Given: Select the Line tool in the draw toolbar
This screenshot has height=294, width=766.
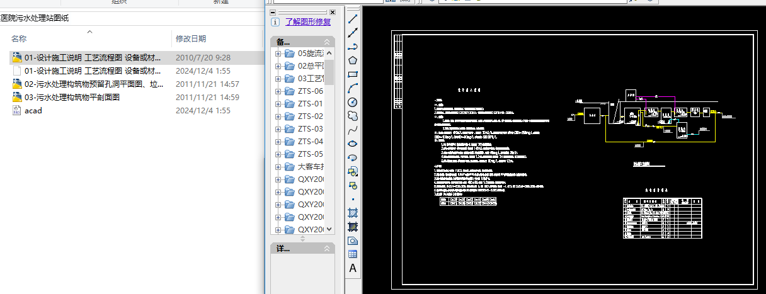Looking at the screenshot, I should coord(353,19).
